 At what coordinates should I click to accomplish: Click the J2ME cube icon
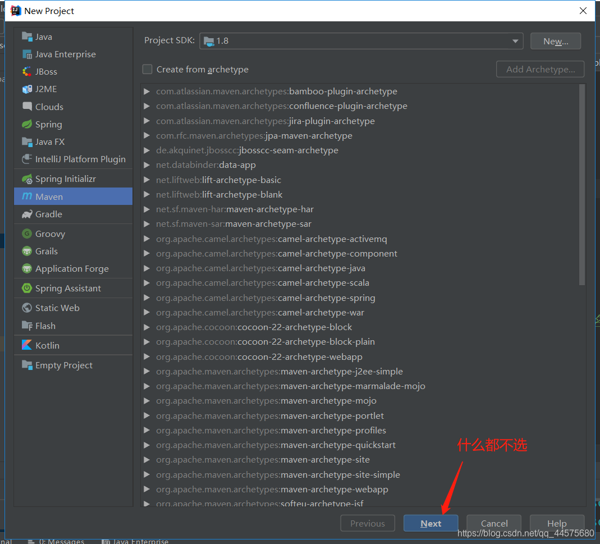pos(27,89)
